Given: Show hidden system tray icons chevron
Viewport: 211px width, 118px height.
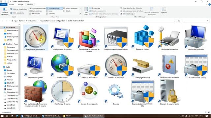Looking at the screenshot, I should coord(180,116).
